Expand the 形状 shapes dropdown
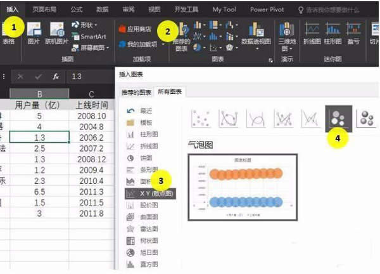 (87, 25)
